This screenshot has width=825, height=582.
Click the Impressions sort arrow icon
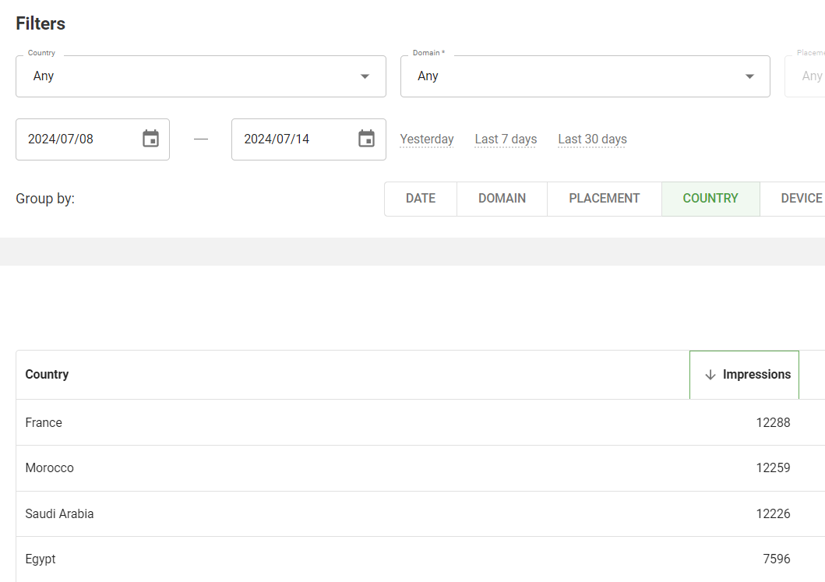point(710,375)
